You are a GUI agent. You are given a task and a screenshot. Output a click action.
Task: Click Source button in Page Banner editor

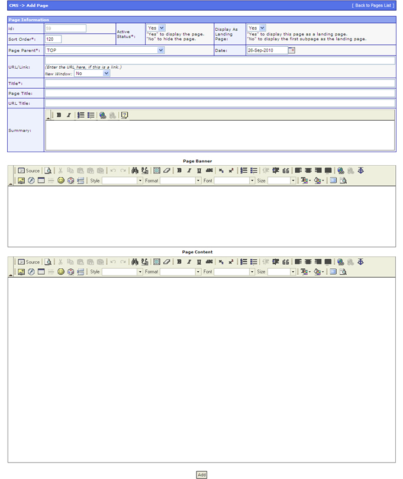[x=29, y=171]
